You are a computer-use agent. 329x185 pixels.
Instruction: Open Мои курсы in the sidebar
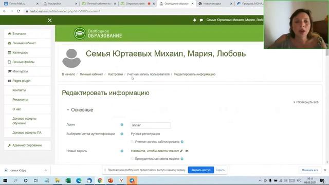tap(27, 71)
